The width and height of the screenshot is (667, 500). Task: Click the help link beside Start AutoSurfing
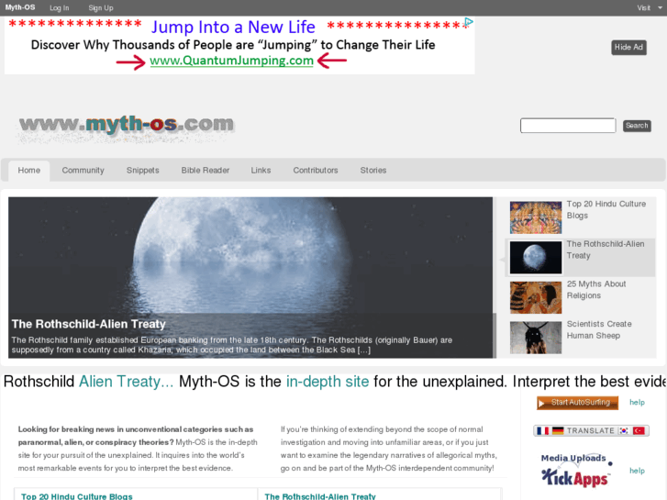[637, 402]
